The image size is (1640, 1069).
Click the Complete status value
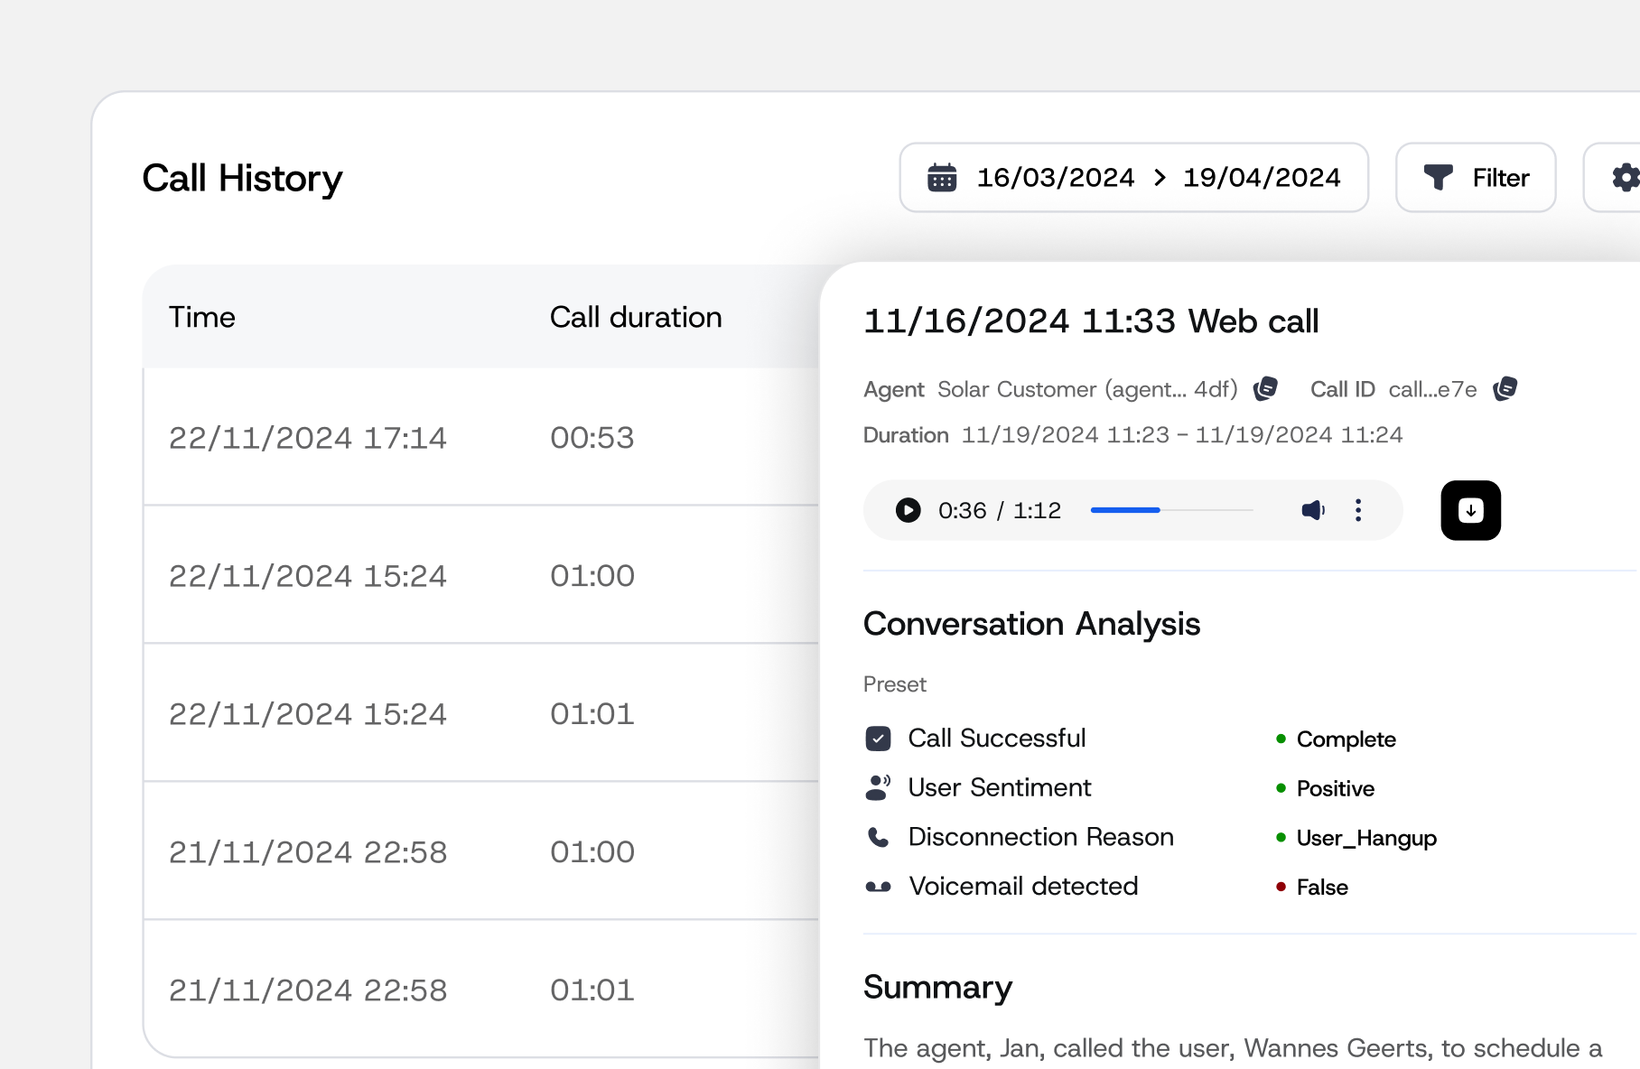1346,739
